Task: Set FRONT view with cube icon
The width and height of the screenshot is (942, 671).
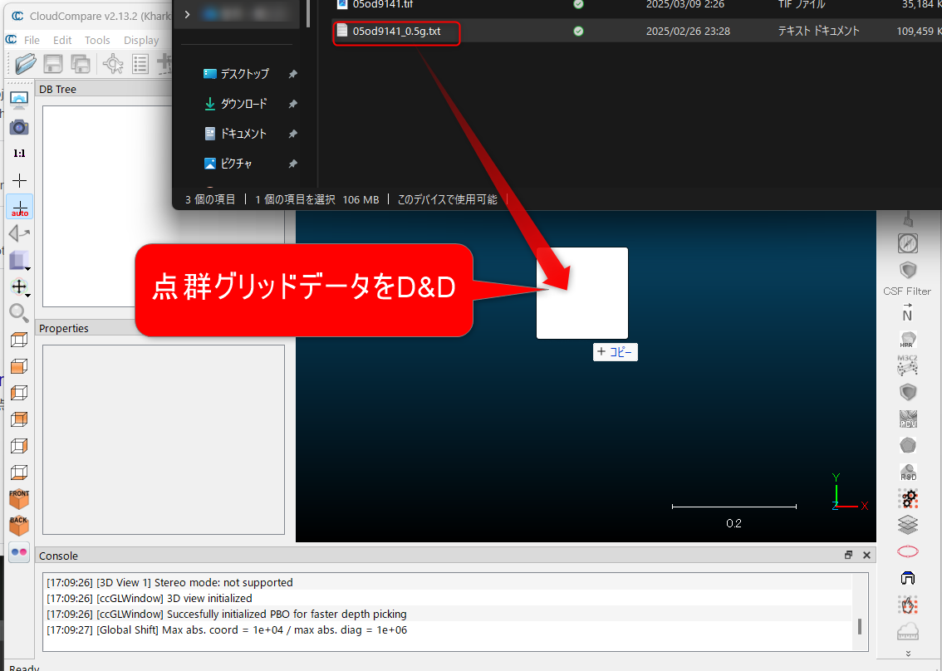Action: click(x=19, y=498)
